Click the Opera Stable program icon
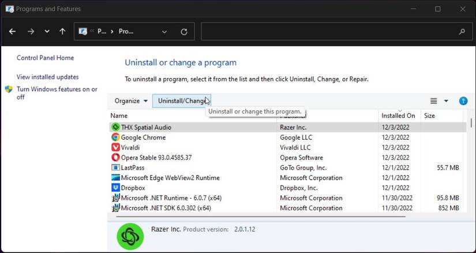 pyautogui.click(x=115, y=158)
